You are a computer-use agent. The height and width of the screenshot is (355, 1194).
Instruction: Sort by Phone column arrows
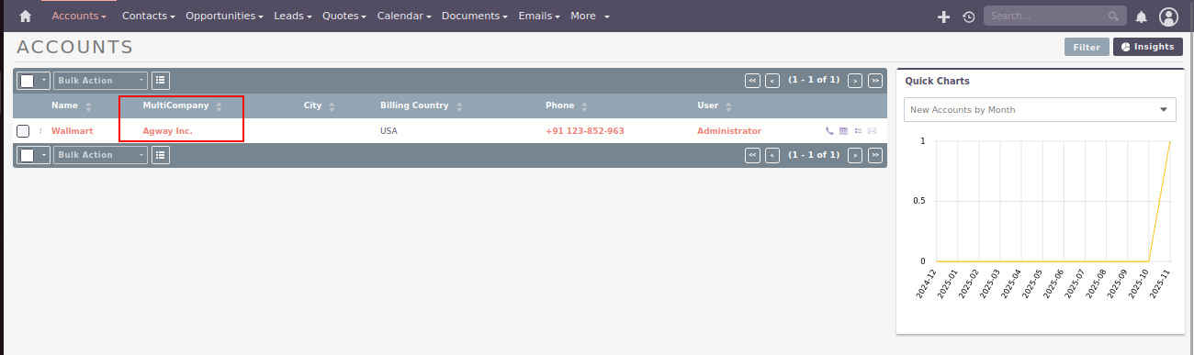click(584, 106)
